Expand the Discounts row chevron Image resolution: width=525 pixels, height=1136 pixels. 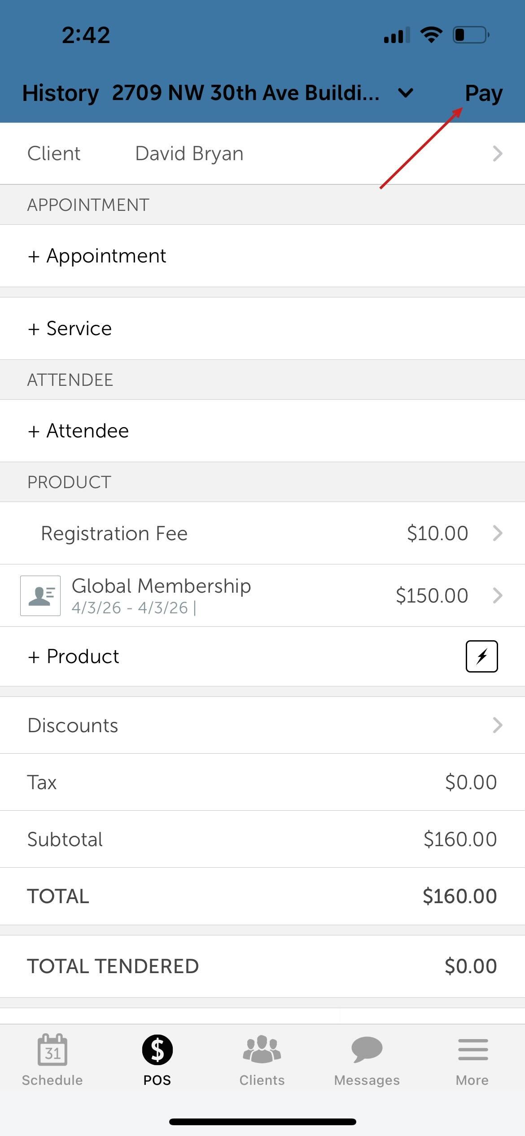pyautogui.click(x=497, y=725)
